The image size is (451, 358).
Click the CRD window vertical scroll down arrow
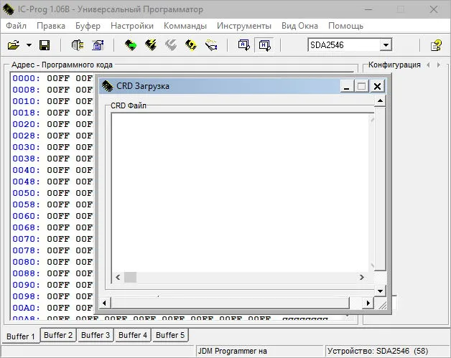[x=380, y=291]
